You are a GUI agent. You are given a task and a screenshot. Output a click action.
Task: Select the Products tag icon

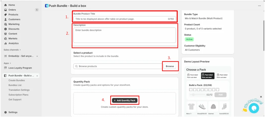(x=5, y=15)
